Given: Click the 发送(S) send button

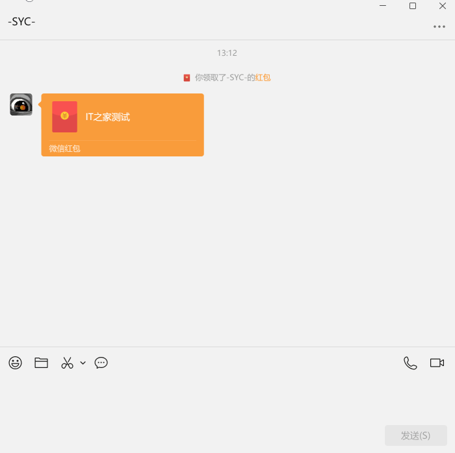Looking at the screenshot, I should (416, 435).
